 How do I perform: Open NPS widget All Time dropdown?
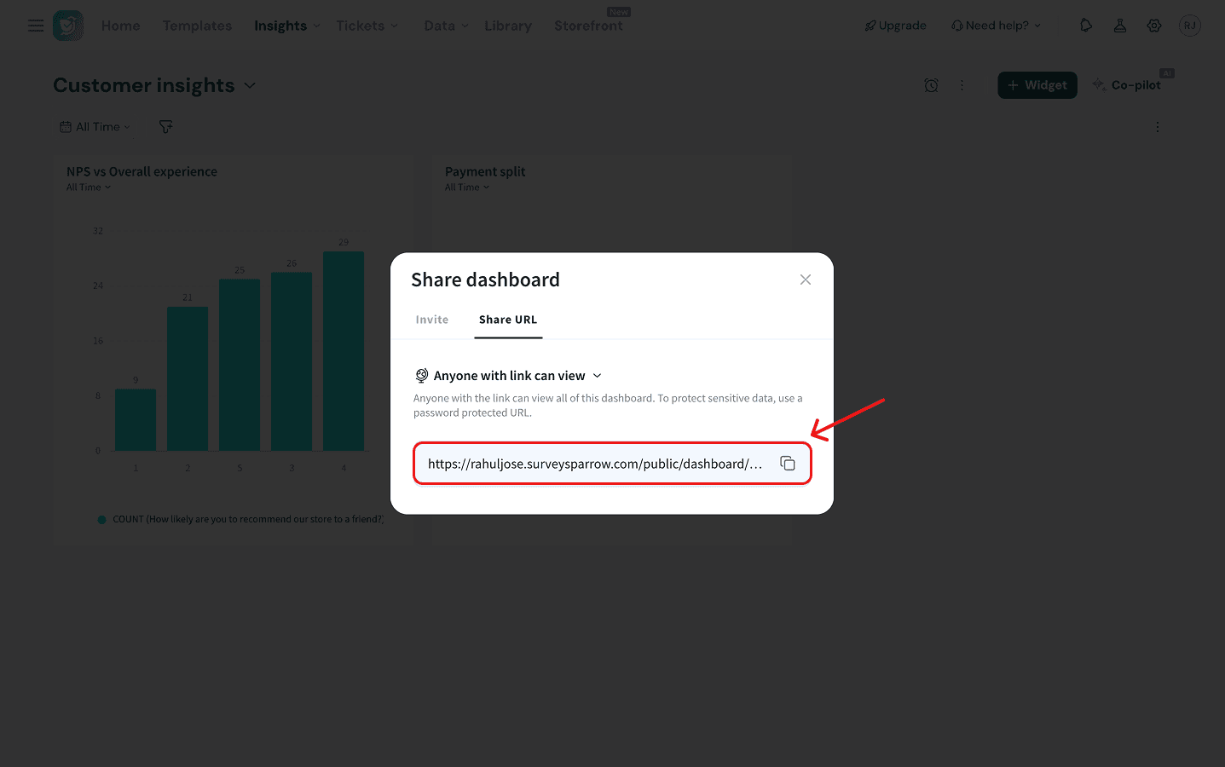click(89, 187)
